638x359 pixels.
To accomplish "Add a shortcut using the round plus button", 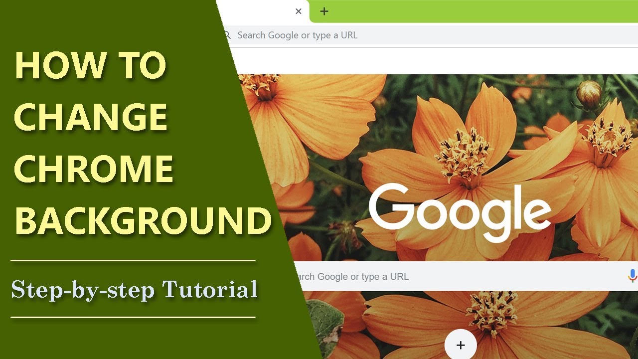I will [461, 345].
